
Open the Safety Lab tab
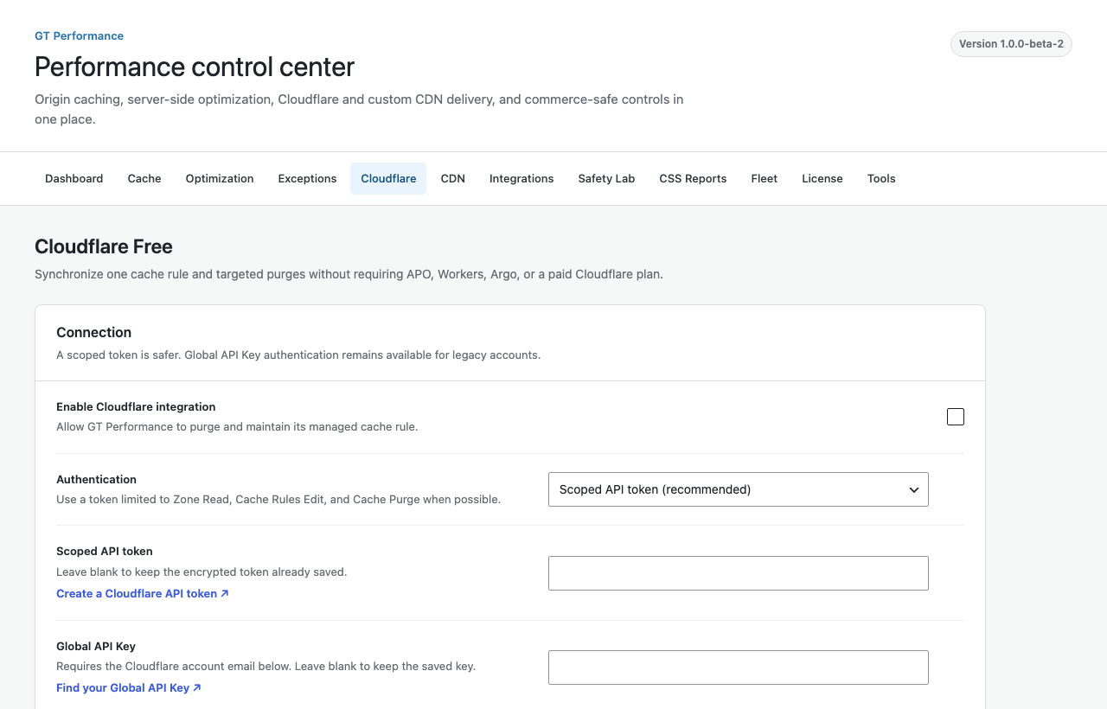click(606, 178)
